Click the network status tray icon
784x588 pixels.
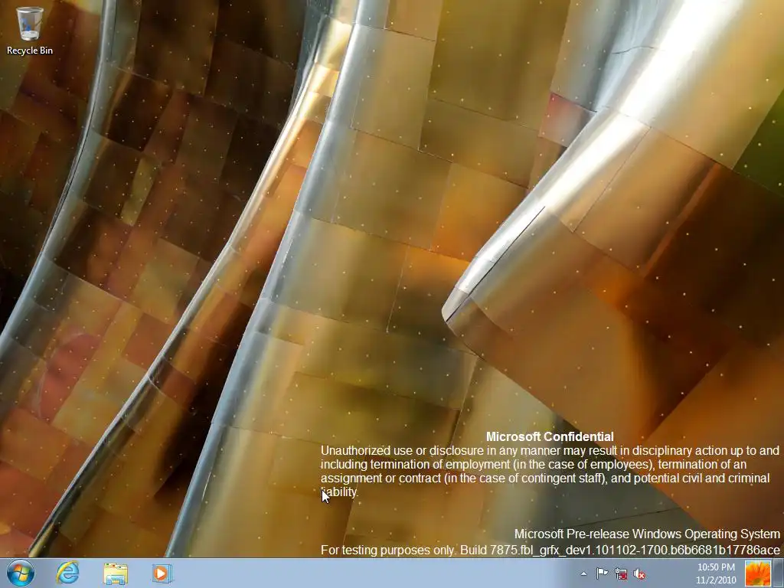pyautogui.click(x=621, y=573)
